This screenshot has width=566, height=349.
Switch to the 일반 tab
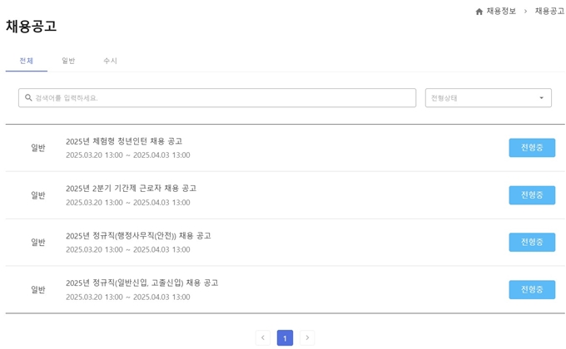[x=68, y=61]
